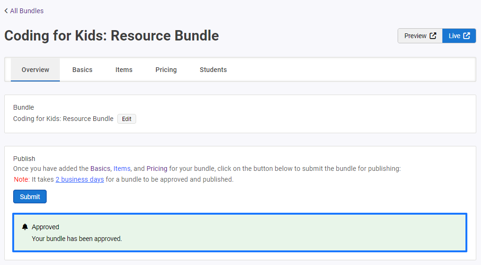Open the Items tab
This screenshot has height=265, width=481.
[x=124, y=70]
